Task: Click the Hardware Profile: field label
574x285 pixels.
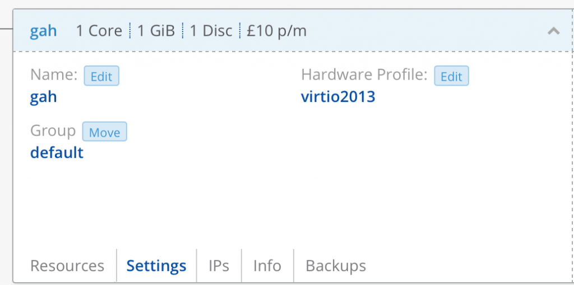Action: click(364, 75)
